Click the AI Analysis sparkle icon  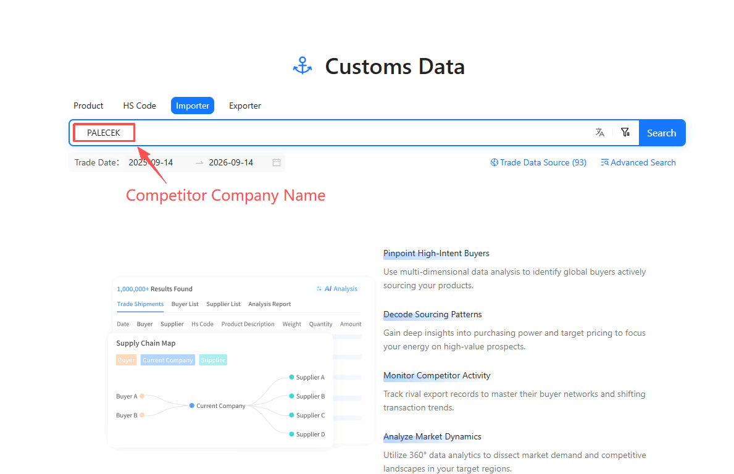[x=319, y=289]
